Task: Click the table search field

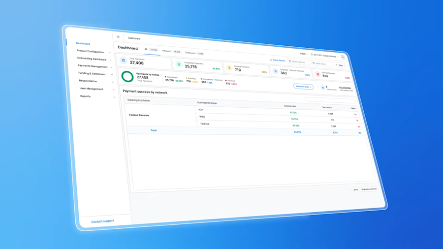Action: tap(330, 100)
